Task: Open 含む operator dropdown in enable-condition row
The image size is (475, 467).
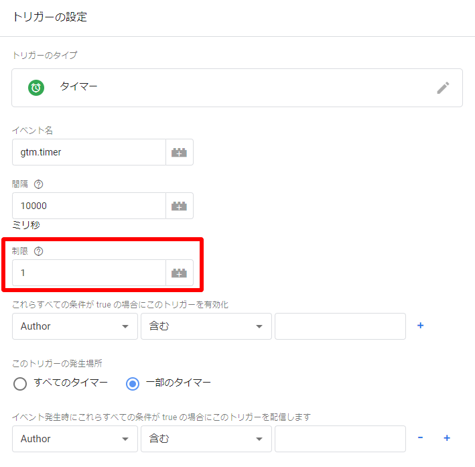Action: point(206,326)
